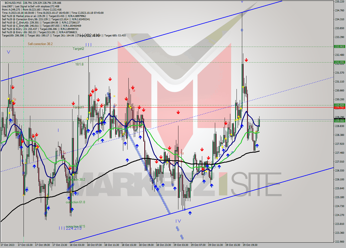This screenshot has width=346, height=248.
Task: Select the 233.390 price axis value
Action: pyautogui.click(x=340, y=37)
